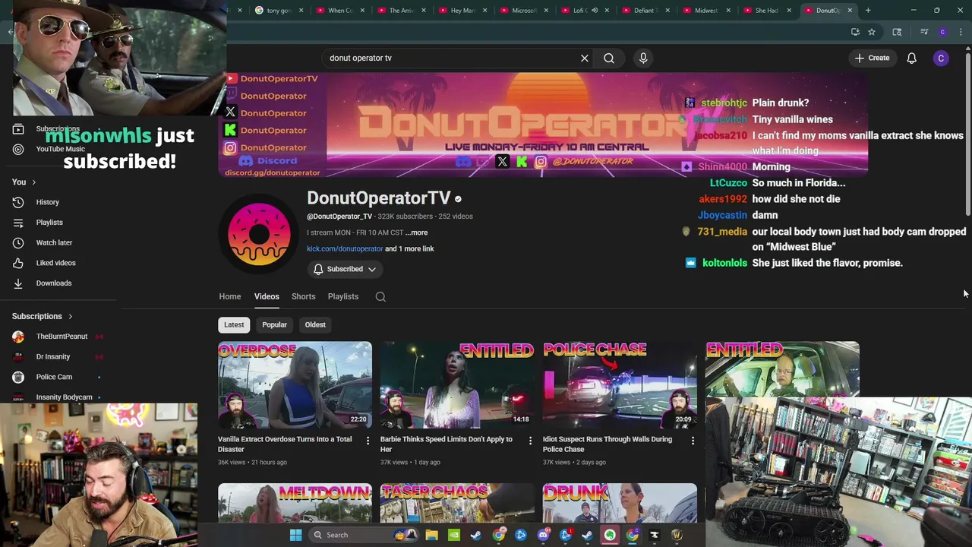Bookmark this page with the star icon
The image size is (972, 547).
pyautogui.click(x=872, y=32)
